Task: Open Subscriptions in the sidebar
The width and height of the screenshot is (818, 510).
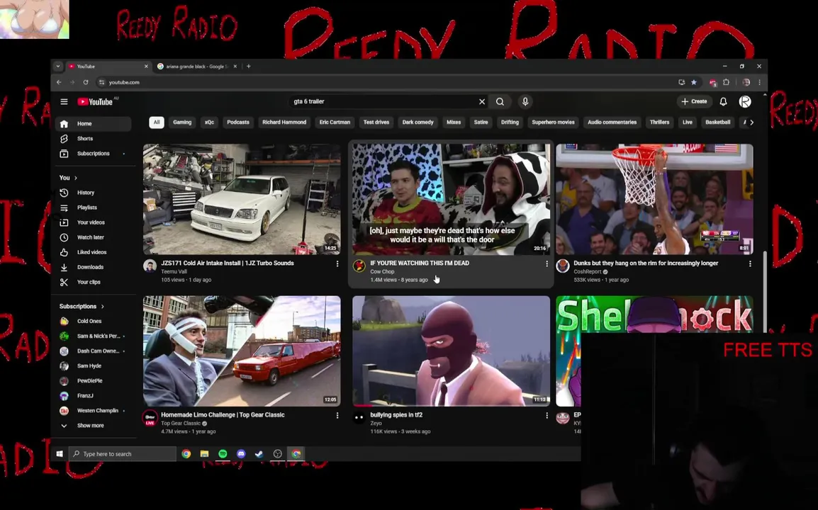Action: [94, 153]
